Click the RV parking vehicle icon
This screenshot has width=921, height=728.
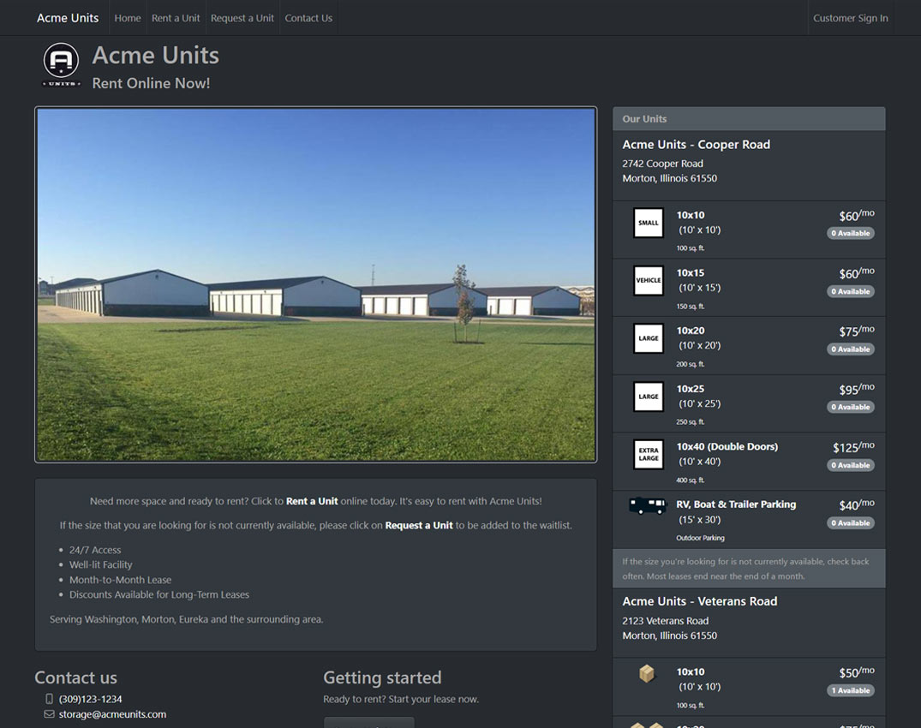click(648, 505)
